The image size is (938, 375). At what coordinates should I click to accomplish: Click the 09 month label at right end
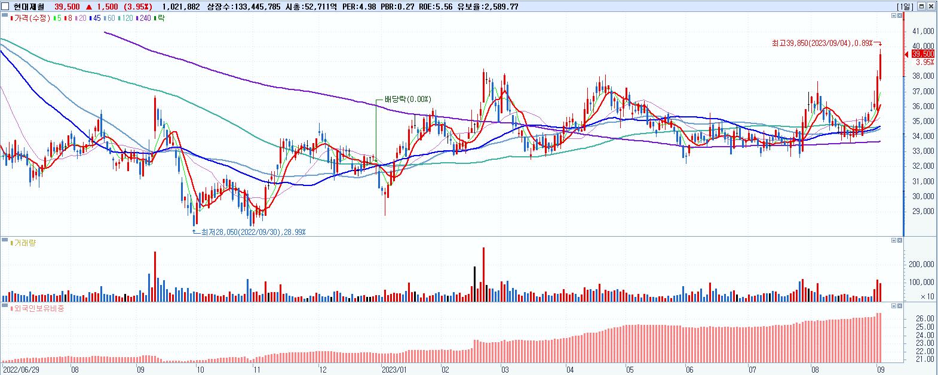coord(880,370)
